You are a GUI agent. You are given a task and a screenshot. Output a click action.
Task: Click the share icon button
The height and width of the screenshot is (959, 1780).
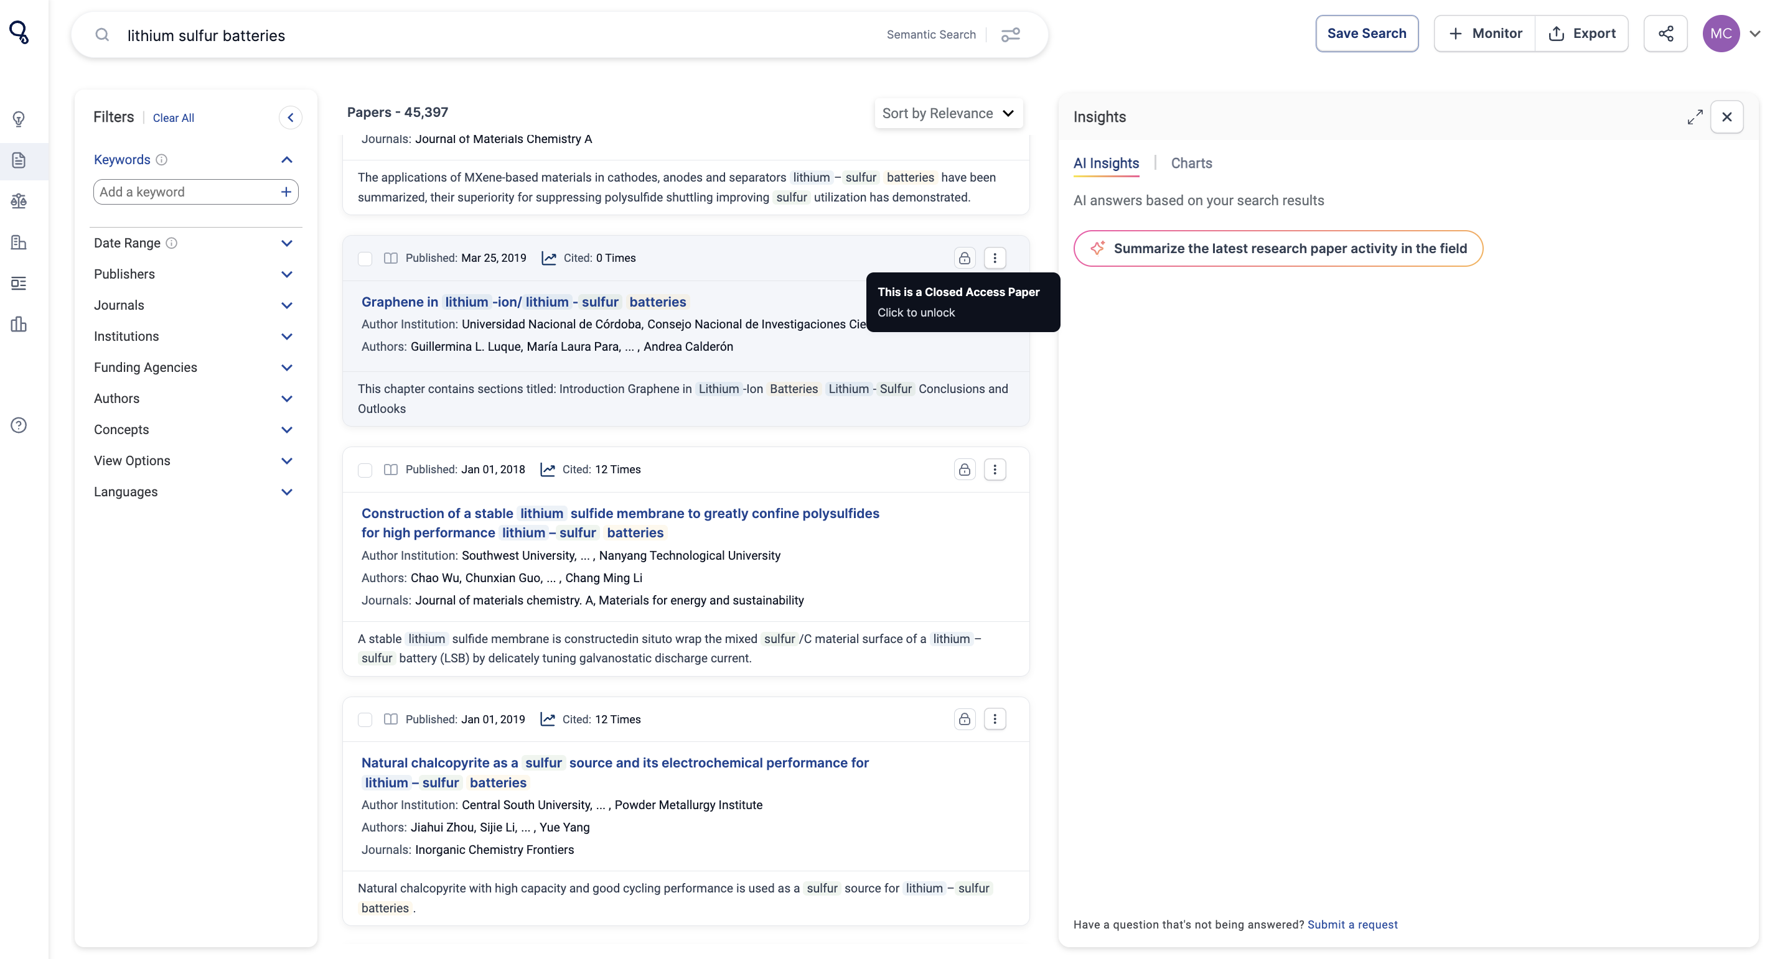tap(1665, 33)
